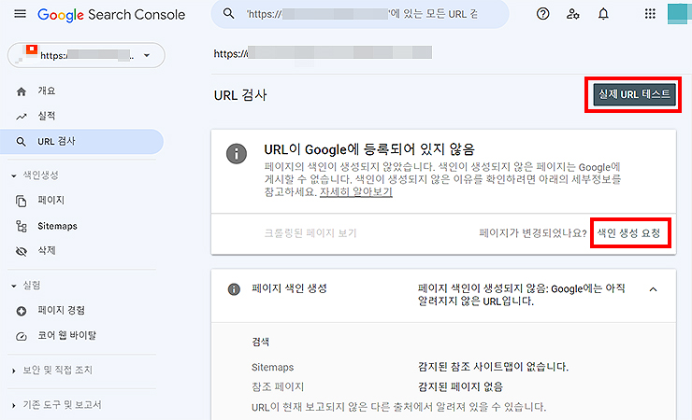The width and height of the screenshot is (692, 420).
Task: Click info icon next to 페이지 색인 생성
Action: (x=234, y=289)
